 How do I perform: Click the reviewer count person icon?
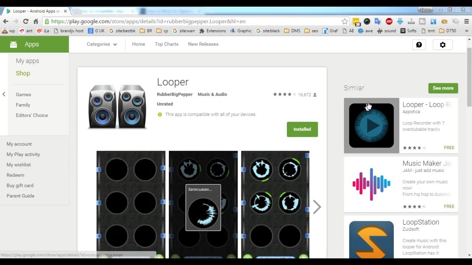(315, 95)
